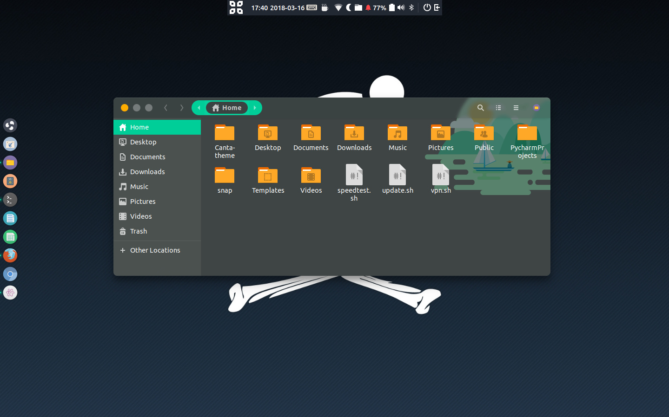This screenshot has width=669, height=417.
Task: Open the volume indicator in the top panel
Action: [400, 7]
